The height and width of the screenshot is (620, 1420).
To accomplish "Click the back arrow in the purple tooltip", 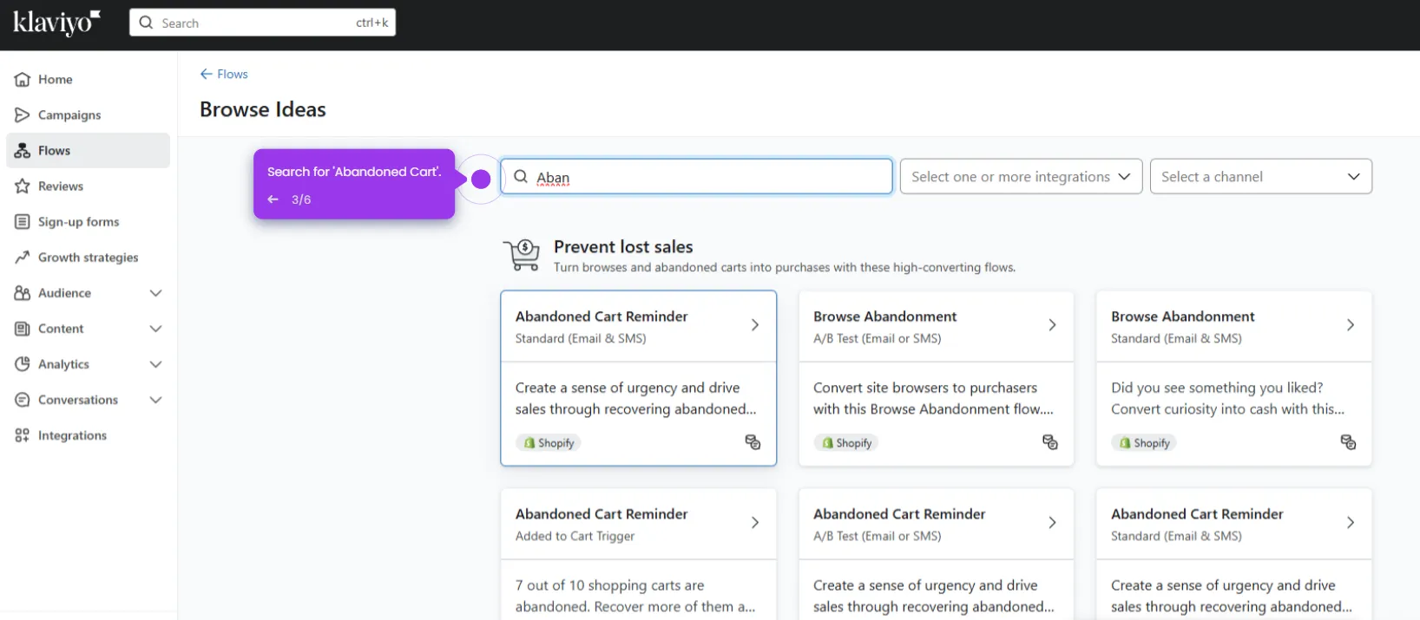I will tap(273, 199).
